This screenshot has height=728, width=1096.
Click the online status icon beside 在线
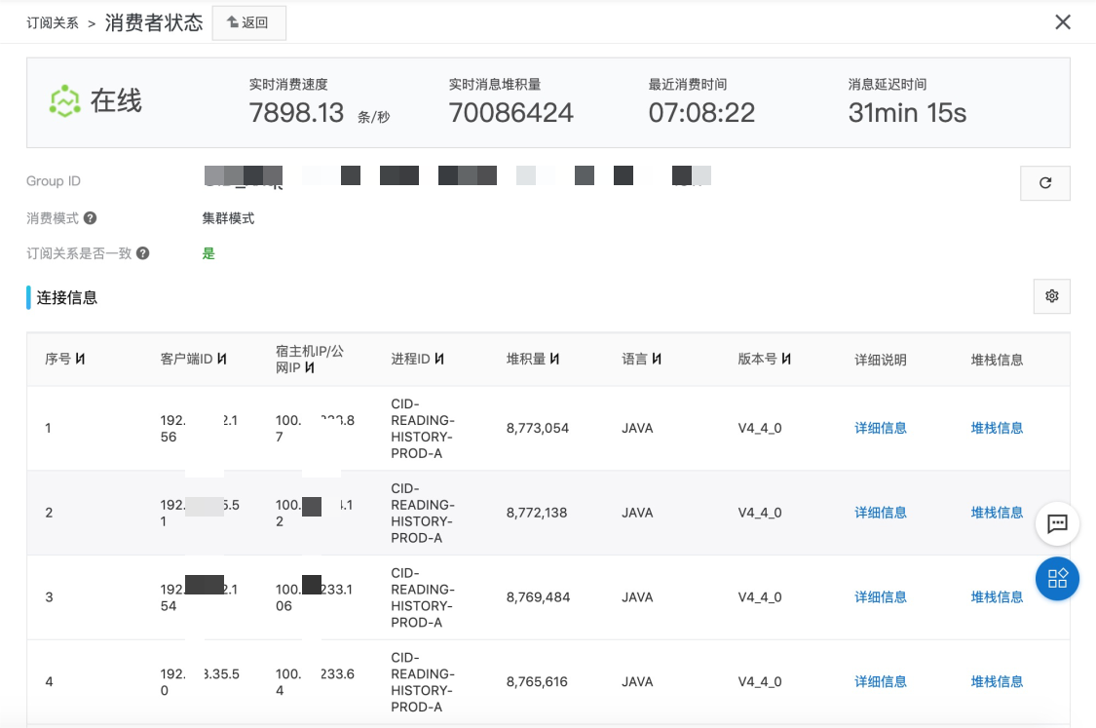tap(65, 101)
